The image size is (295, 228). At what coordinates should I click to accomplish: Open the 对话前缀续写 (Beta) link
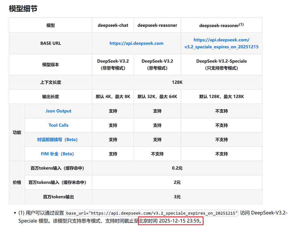[57, 139]
